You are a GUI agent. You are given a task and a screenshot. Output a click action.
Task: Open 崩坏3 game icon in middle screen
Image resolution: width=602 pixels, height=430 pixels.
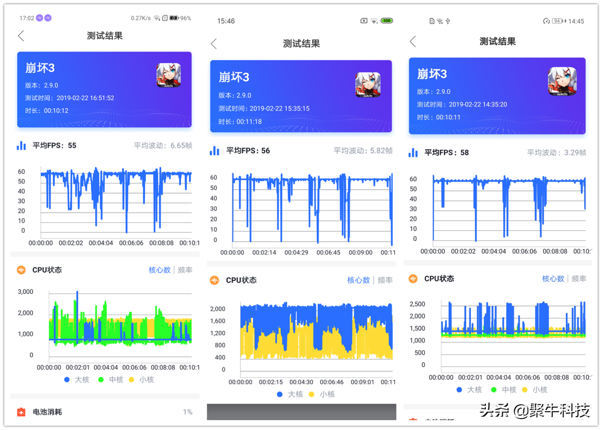pyautogui.click(x=368, y=85)
